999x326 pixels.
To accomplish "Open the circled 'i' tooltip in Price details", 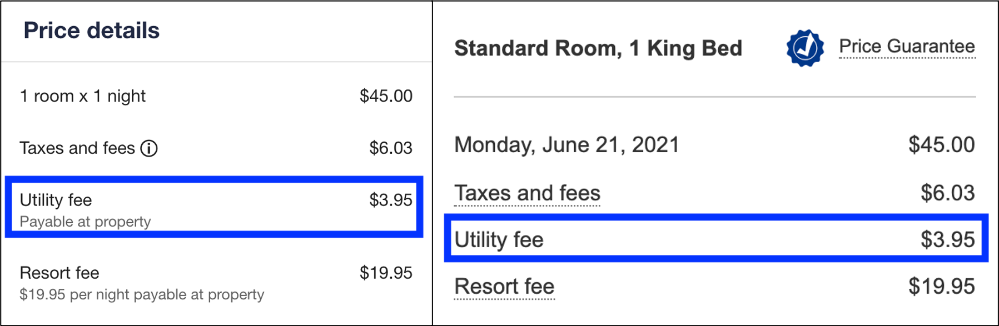I will click(149, 148).
